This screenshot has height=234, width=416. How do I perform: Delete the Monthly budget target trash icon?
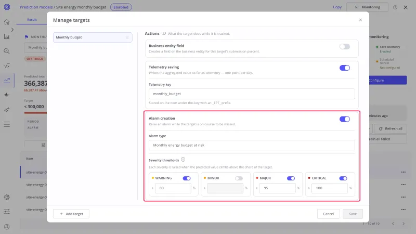[127, 37]
